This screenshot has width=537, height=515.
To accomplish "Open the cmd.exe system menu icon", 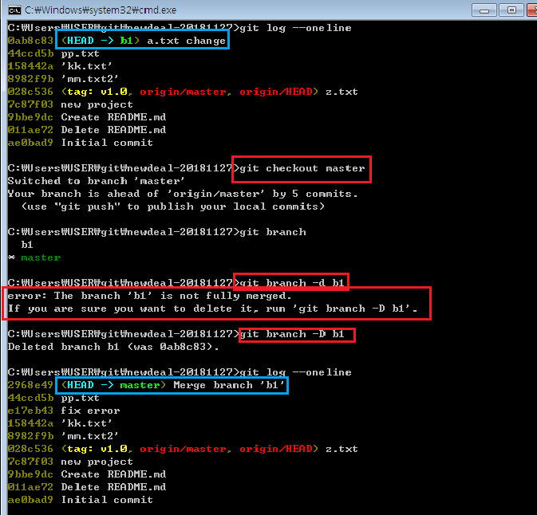I will pyautogui.click(x=14, y=10).
